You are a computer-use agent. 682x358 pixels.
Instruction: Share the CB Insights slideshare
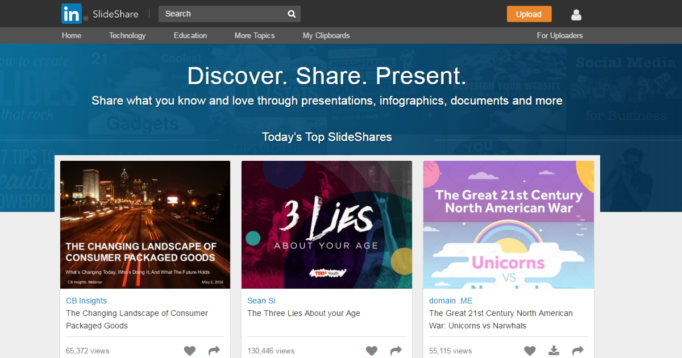(x=214, y=351)
